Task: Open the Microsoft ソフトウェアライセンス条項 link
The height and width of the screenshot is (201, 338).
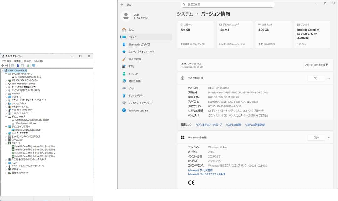Action: point(207,174)
